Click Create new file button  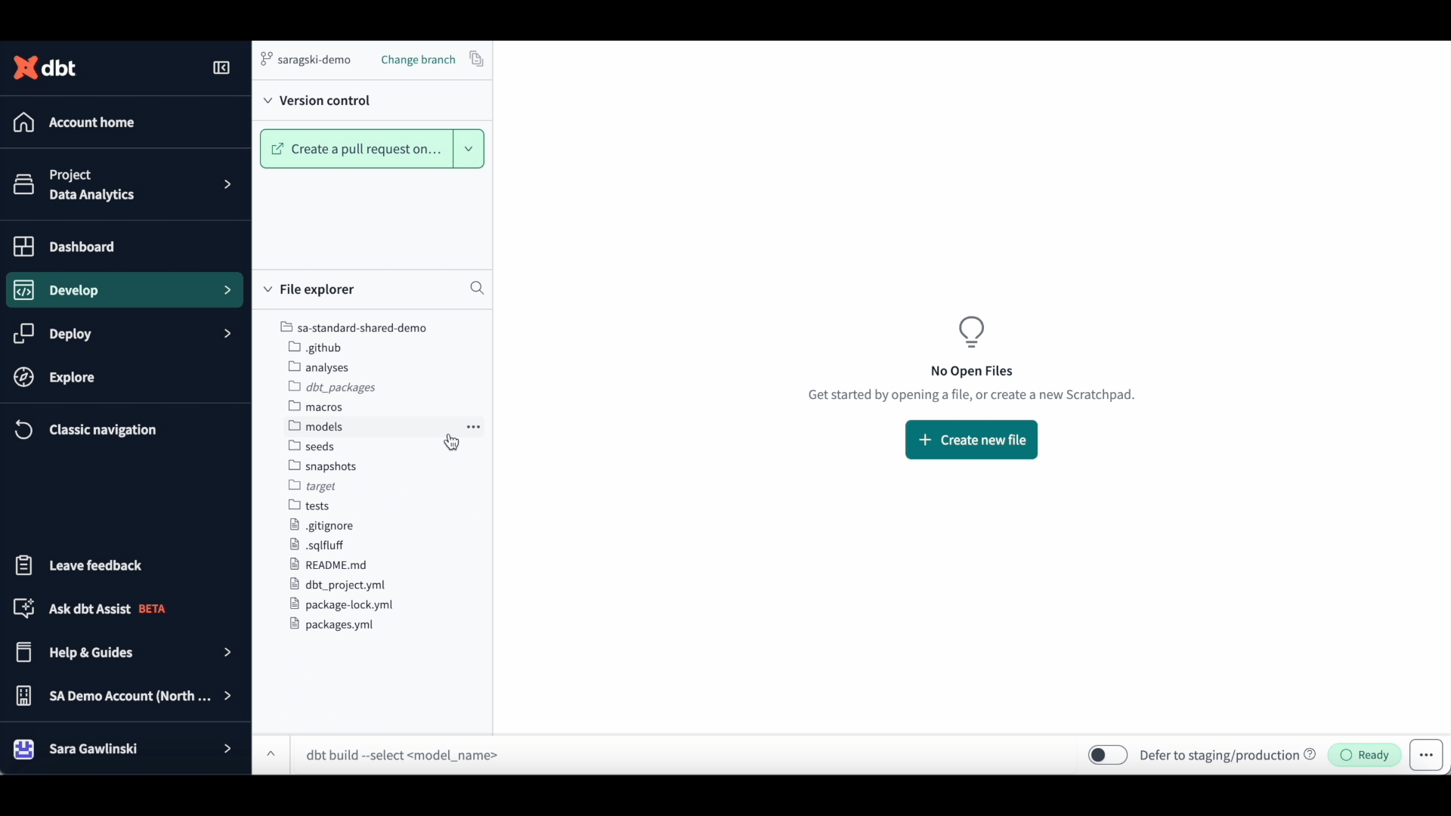pyautogui.click(x=972, y=440)
